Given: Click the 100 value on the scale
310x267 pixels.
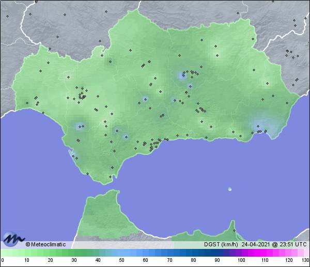Looking at the screenshot, I should pyautogui.click(x=241, y=260).
